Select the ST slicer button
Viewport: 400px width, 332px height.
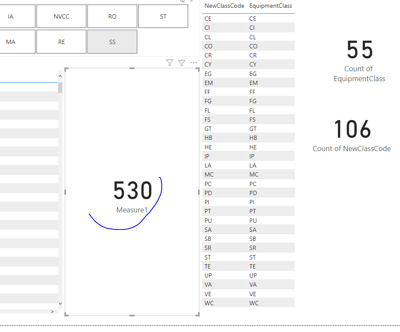[x=163, y=16]
